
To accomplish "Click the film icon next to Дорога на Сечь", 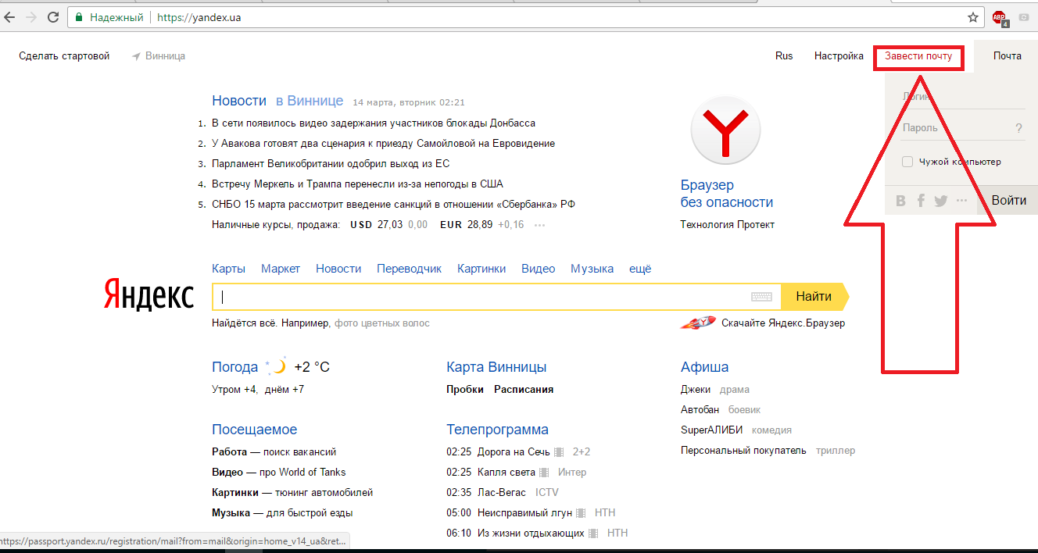I will 559,452.
